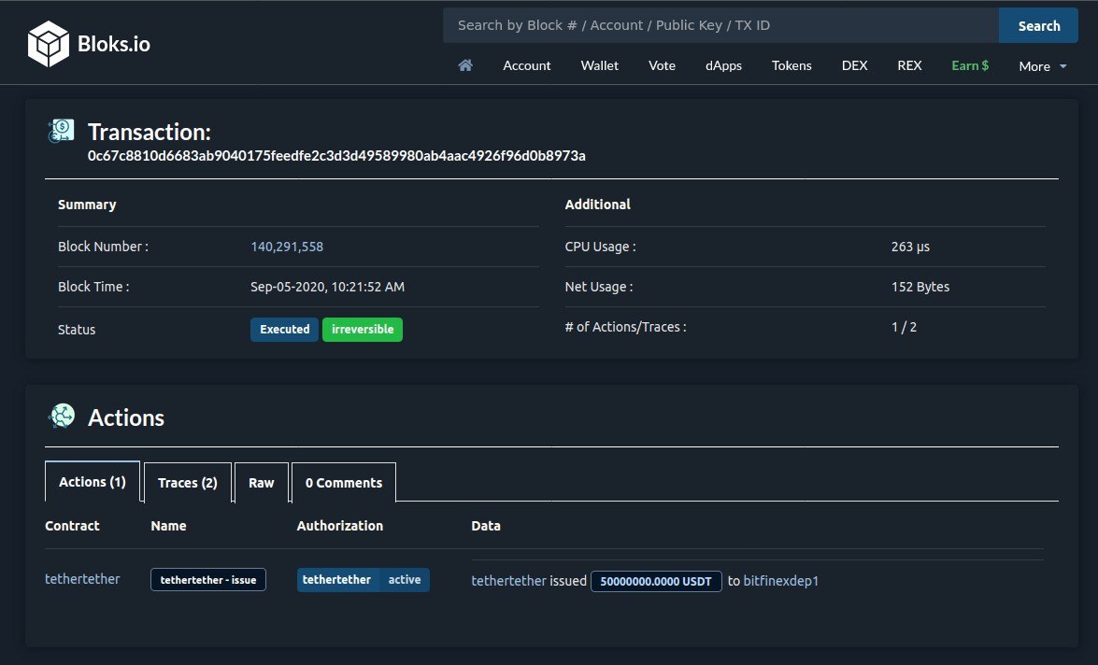Open the DEX page

point(854,65)
